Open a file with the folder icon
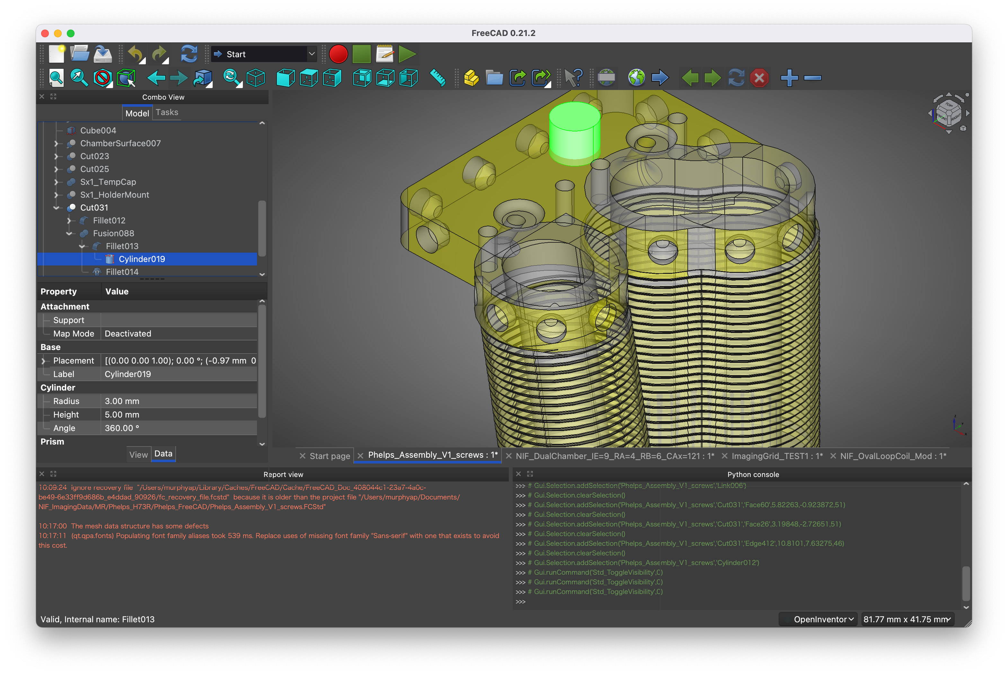1008x675 pixels. point(79,54)
